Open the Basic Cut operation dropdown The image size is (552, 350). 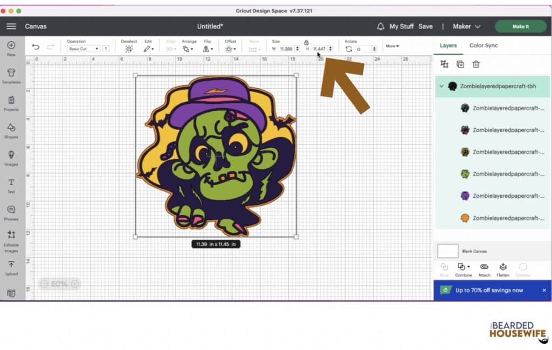[x=84, y=48]
